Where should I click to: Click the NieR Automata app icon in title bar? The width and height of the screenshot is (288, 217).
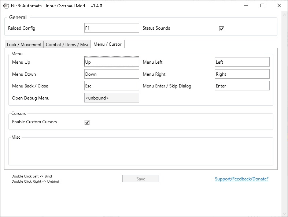(6, 6)
